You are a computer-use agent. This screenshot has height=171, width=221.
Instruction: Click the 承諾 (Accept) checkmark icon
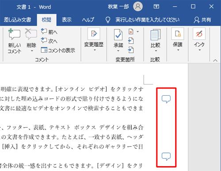(118, 35)
